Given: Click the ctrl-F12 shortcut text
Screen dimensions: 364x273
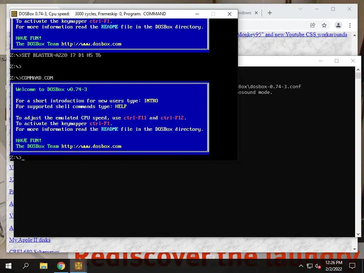Looking at the screenshot, I should click(x=172, y=118).
